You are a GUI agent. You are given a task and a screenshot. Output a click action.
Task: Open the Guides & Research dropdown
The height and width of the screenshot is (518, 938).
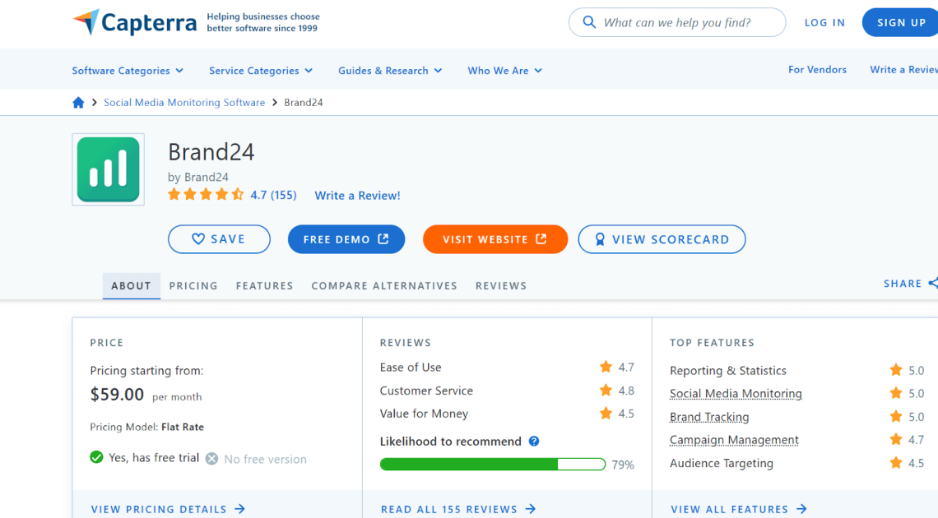pos(390,71)
